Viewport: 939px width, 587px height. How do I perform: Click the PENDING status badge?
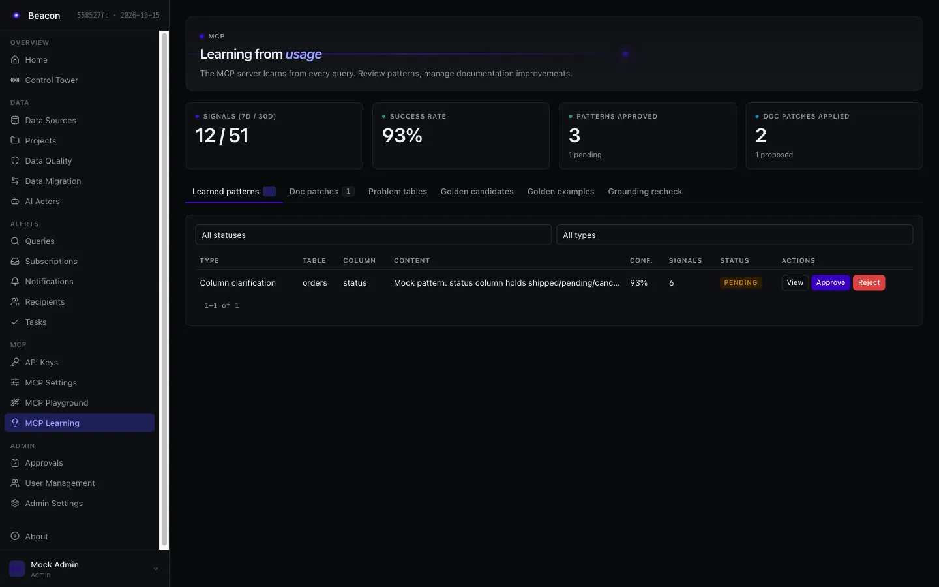(741, 282)
